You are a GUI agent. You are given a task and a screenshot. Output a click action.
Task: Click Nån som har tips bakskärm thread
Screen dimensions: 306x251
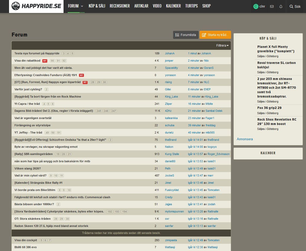tap(52, 161)
